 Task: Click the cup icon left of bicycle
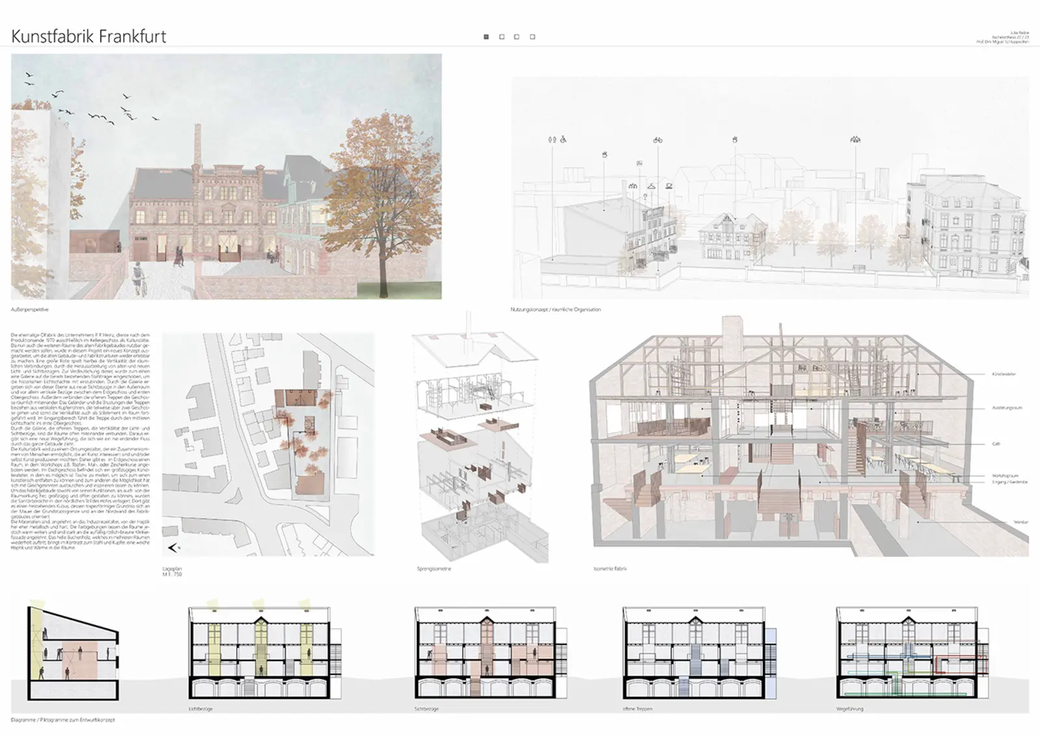[604, 154]
